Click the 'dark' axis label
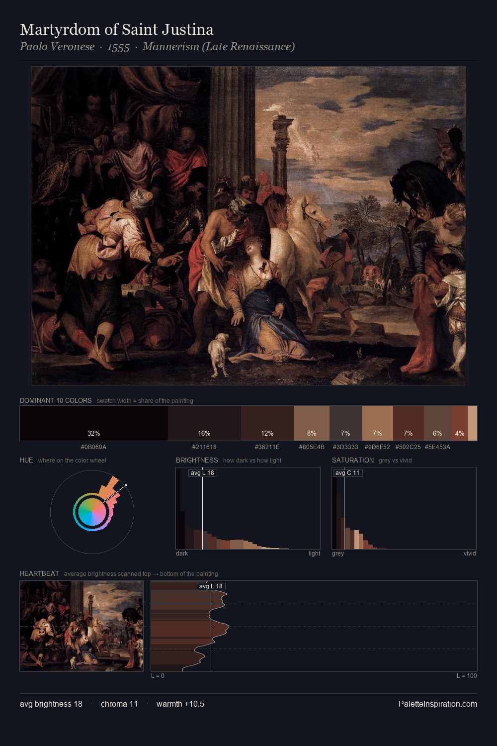The image size is (497, 746). tap(182, 554)
